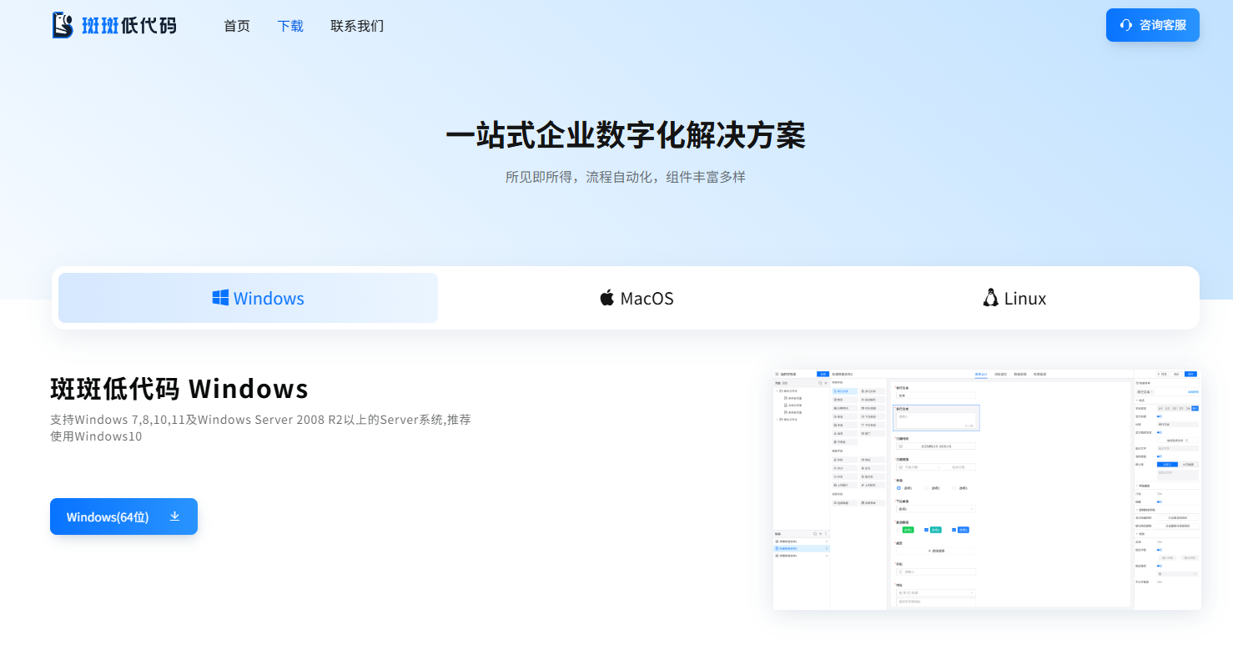1233x665 pixels.
Task: Switch to the MacOS tab
Action: pos(637,298)
